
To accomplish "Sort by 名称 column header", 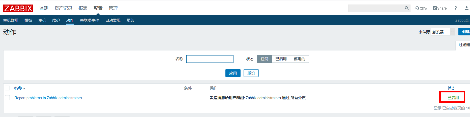I will (x=18, y=88).
